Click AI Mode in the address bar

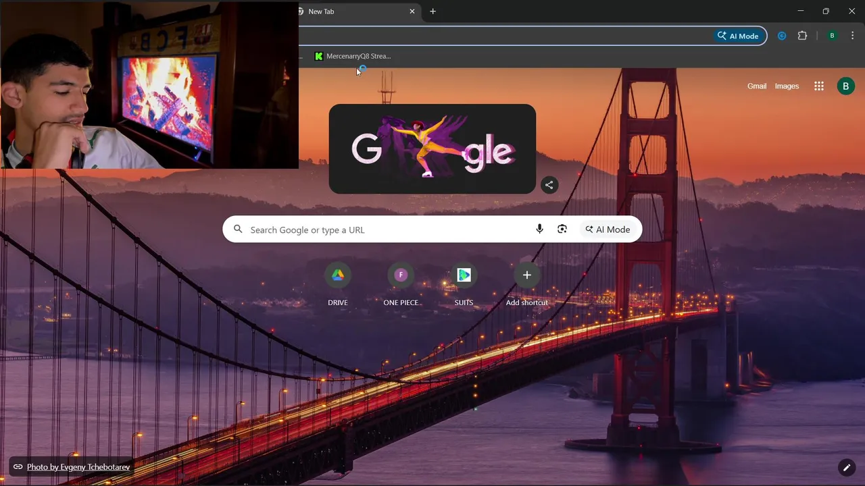[738, 36]
